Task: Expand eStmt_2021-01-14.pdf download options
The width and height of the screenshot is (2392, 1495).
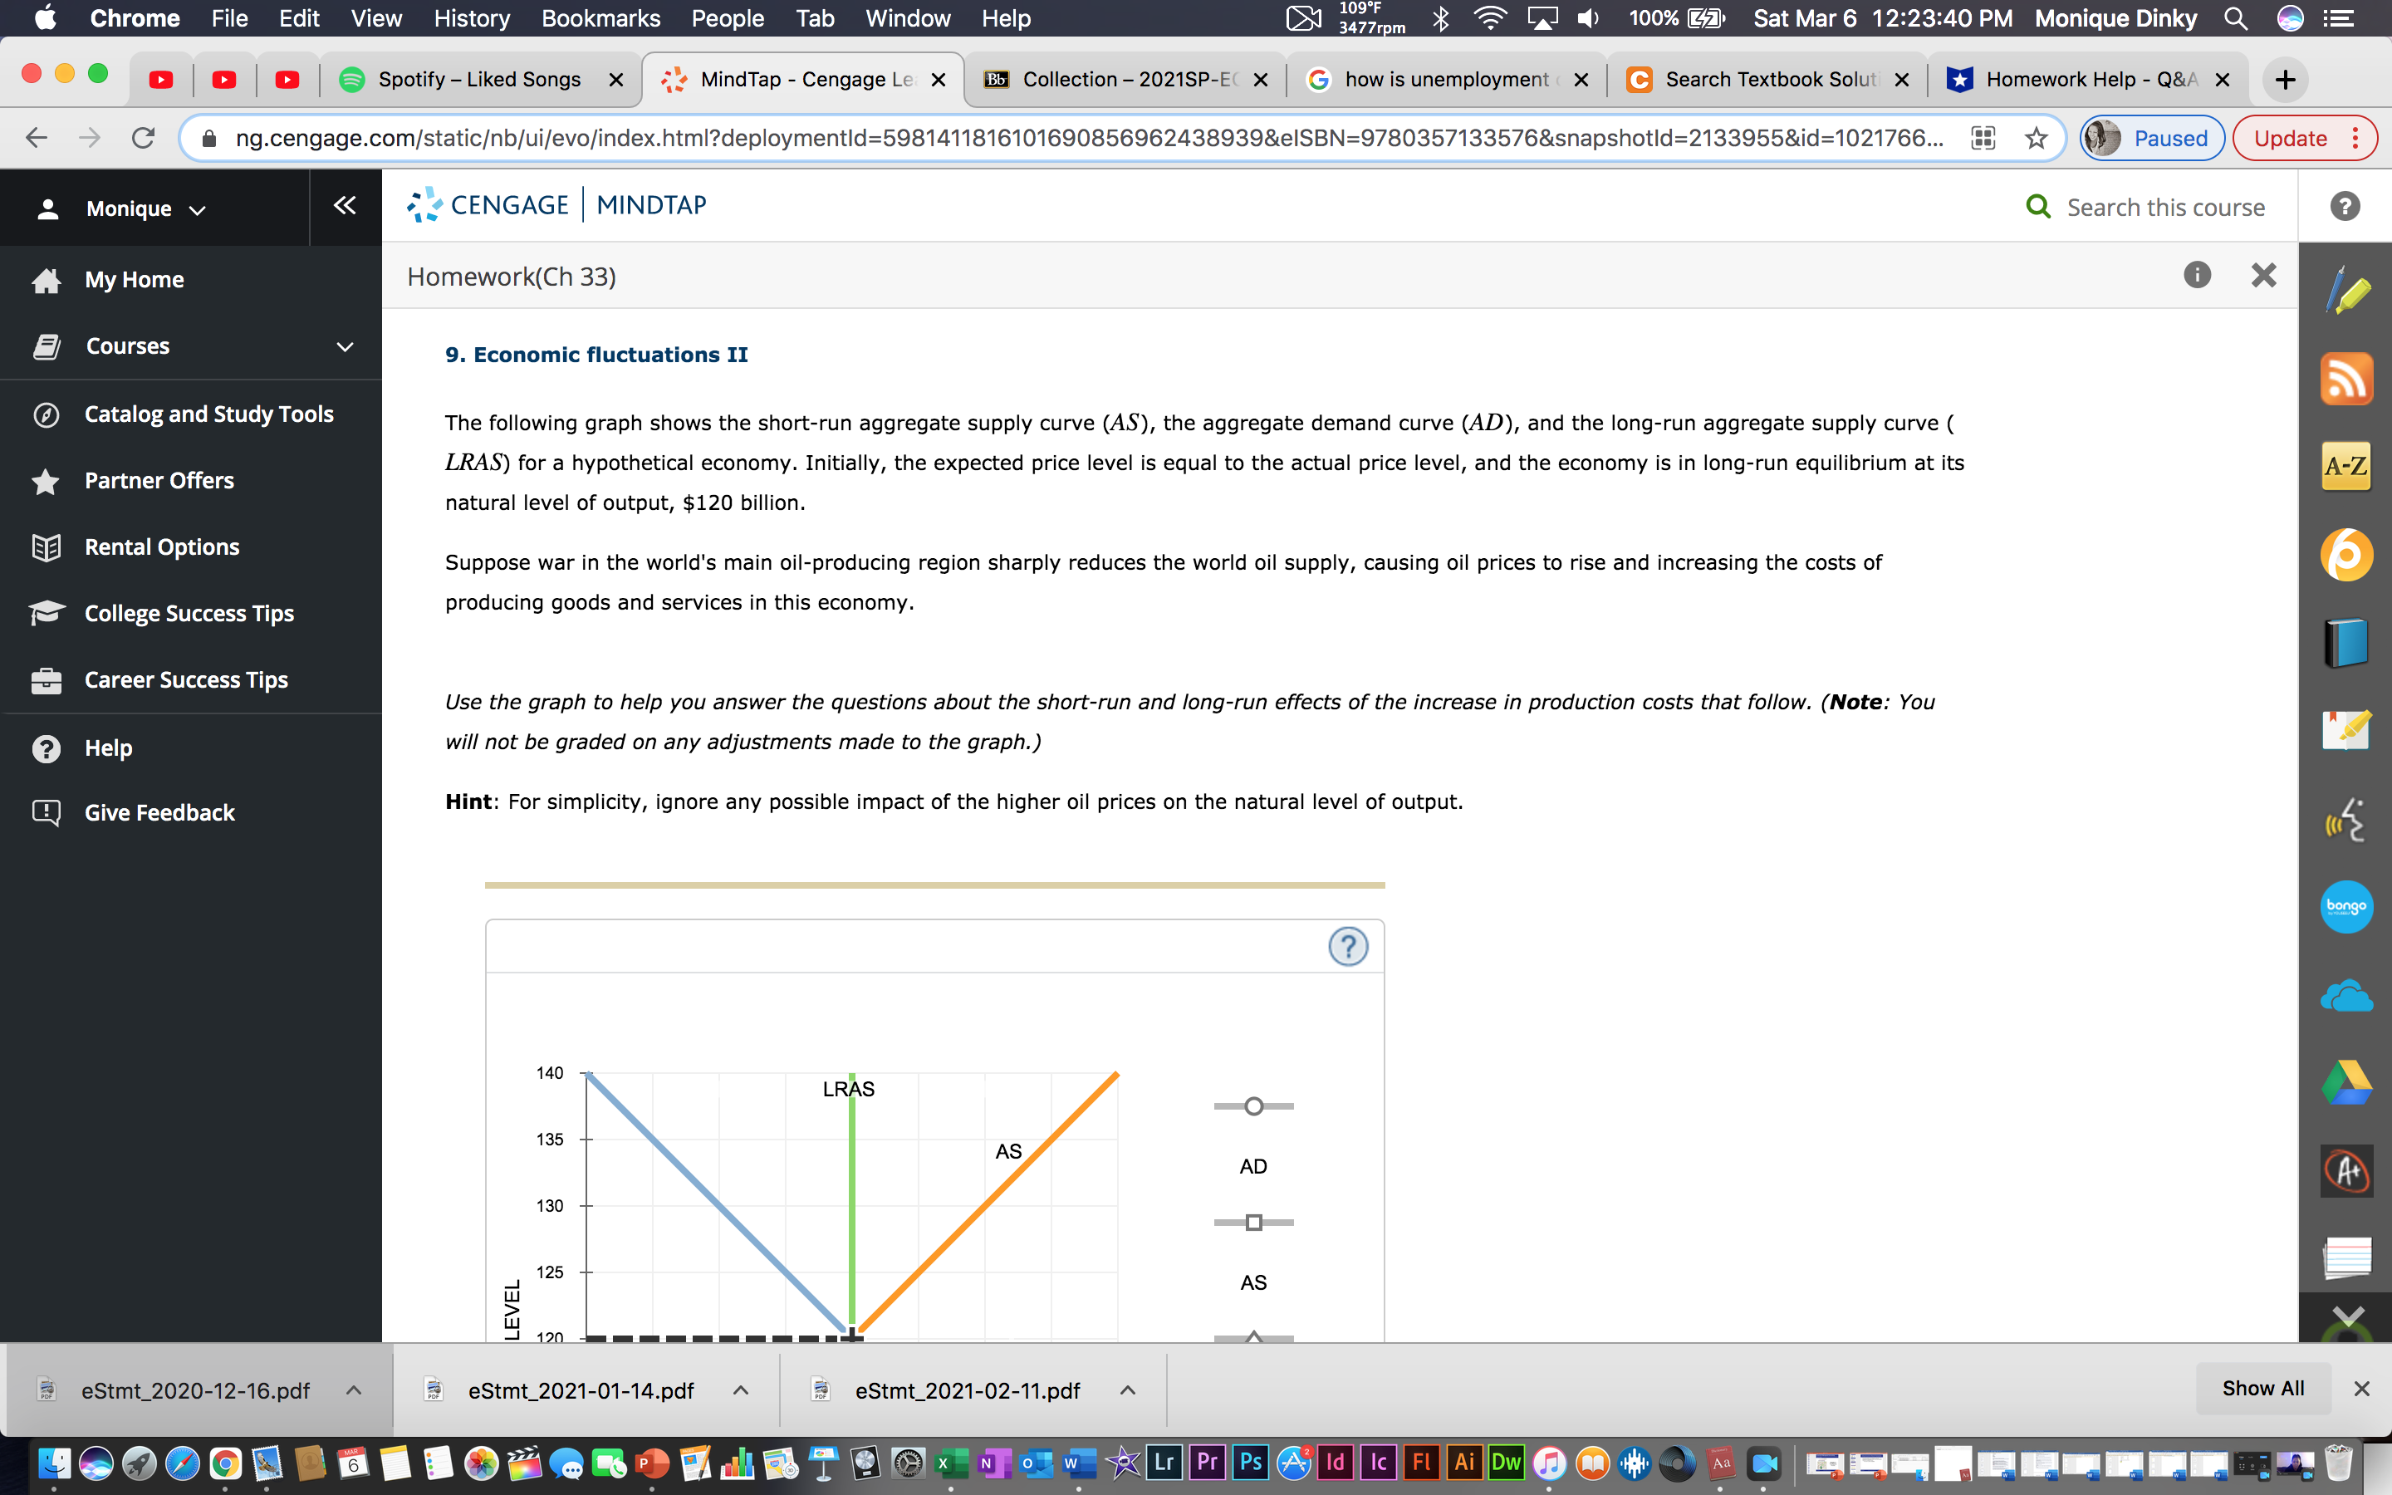Action: coord(740,1390)
